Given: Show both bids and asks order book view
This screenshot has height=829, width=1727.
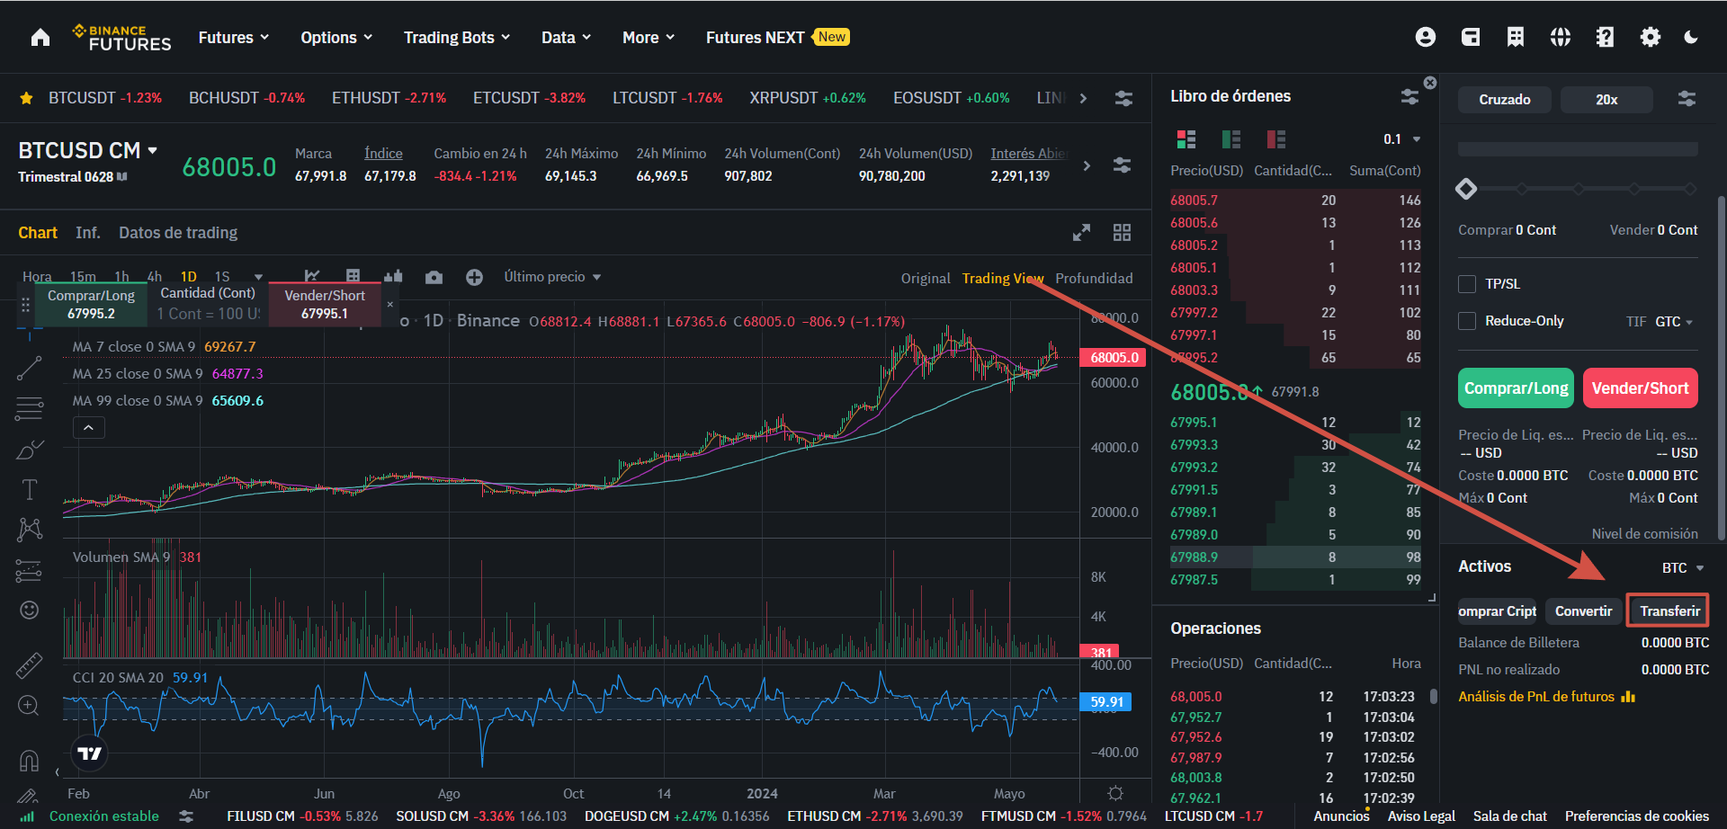Looking at the screenshot, I should point(1186,138).
